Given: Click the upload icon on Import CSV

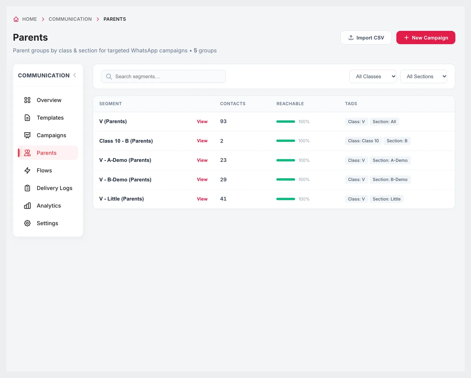Looking at the screenshot, I should 351,38.
